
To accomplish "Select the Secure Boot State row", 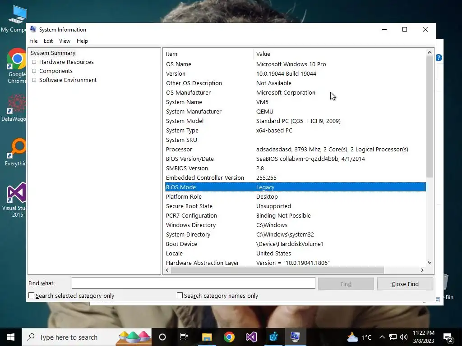I will coord(295,206).
